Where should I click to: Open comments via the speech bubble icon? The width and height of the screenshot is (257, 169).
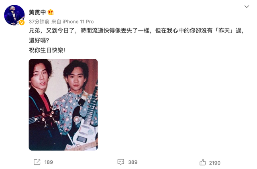(x=121, y=162)
